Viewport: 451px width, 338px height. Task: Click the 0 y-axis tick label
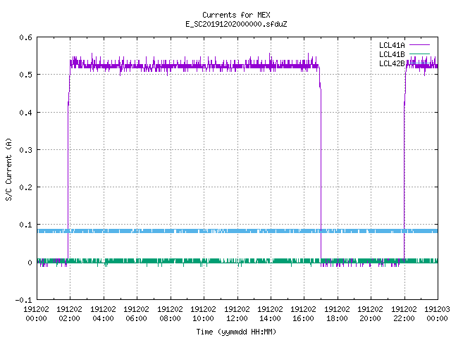tap(30, 263)
